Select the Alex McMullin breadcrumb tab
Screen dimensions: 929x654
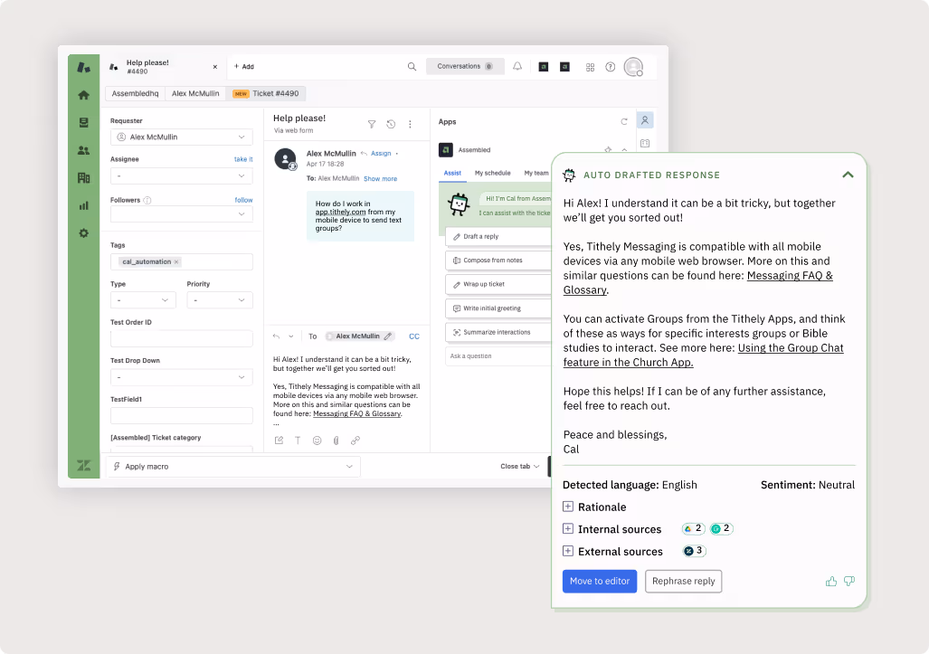(195, 93)
